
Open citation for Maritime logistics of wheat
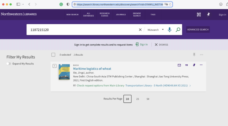[187, 65]
